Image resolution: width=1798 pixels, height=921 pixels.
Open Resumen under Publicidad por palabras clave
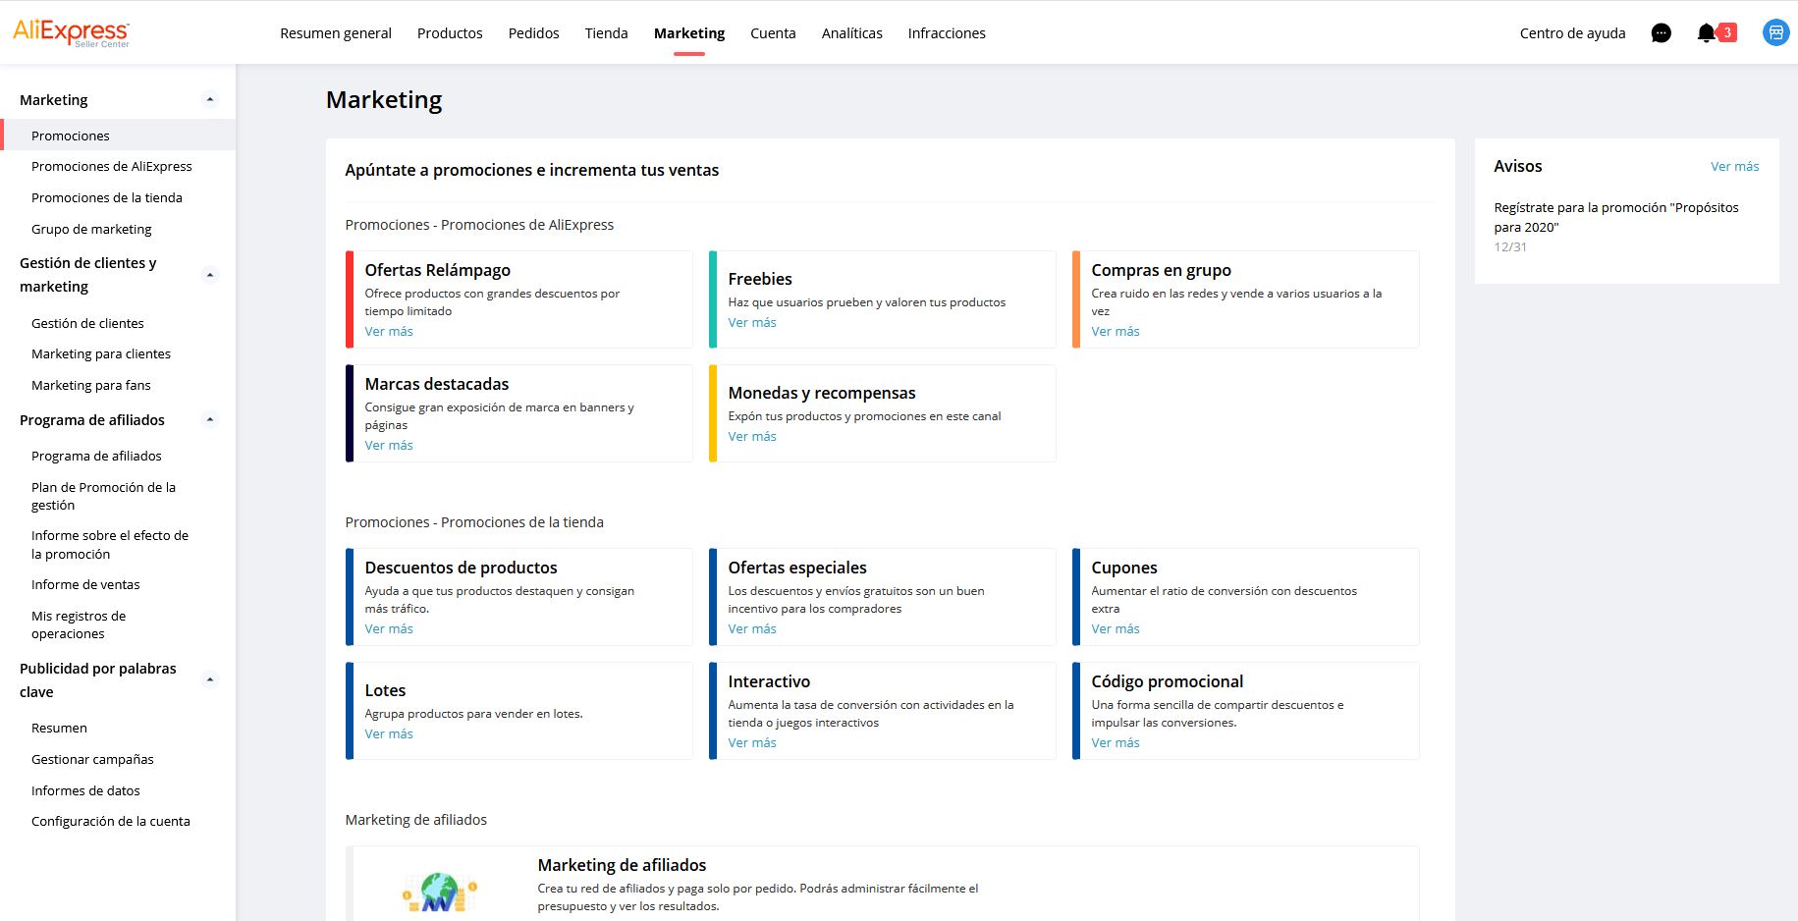59,729
